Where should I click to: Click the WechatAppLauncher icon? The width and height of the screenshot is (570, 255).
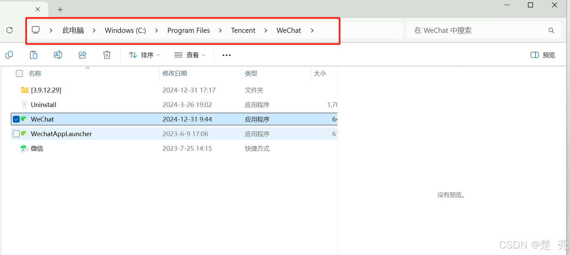coord(24,134)
